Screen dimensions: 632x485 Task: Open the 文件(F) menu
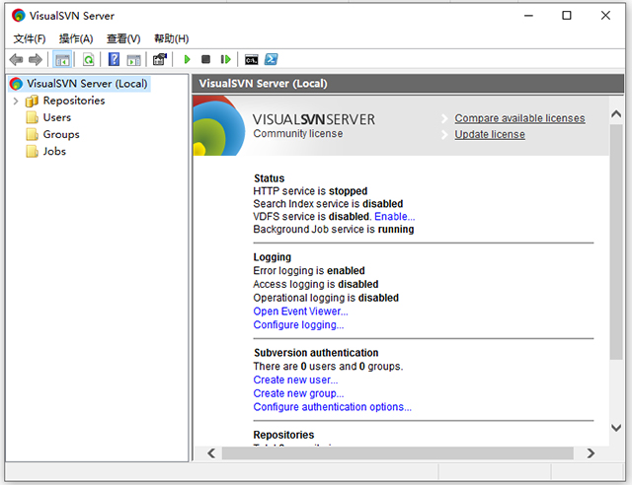tap(30, 38)
